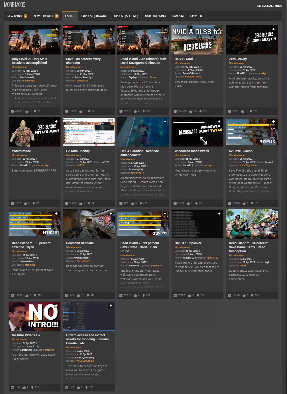Open the Potato mode title link
This screenshot has width=287, height=394.
click(x=21, y=151)
